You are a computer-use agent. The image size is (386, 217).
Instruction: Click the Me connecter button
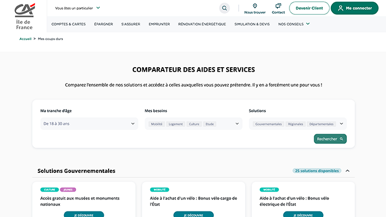click(355, 8)
